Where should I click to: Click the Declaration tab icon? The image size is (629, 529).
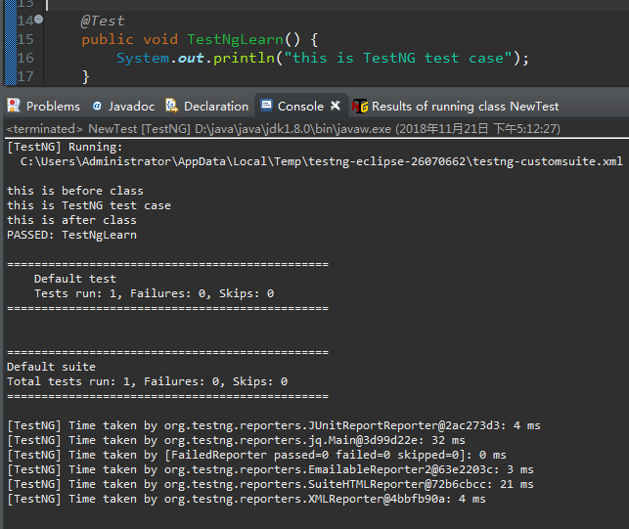pos(172,106)
